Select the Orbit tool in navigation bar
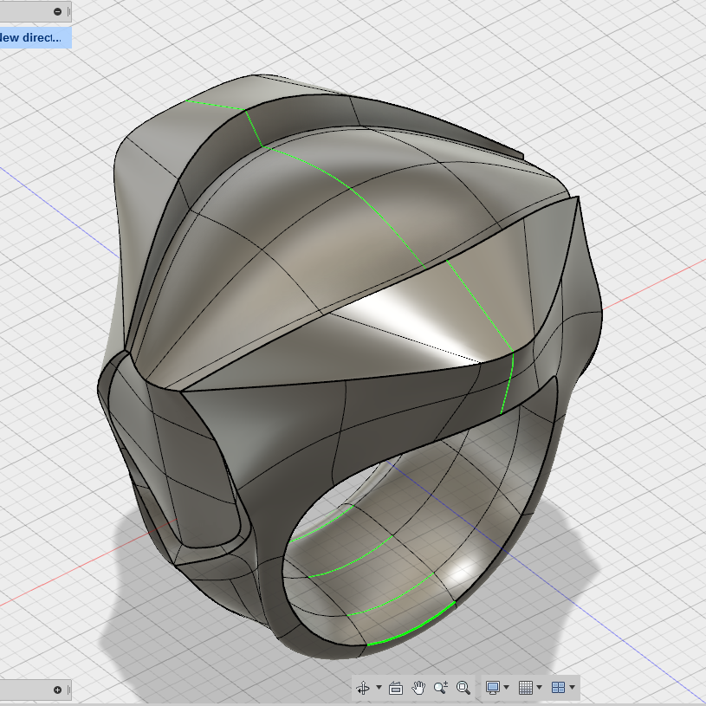Screen dimensions: 706x706 point(363,688)
